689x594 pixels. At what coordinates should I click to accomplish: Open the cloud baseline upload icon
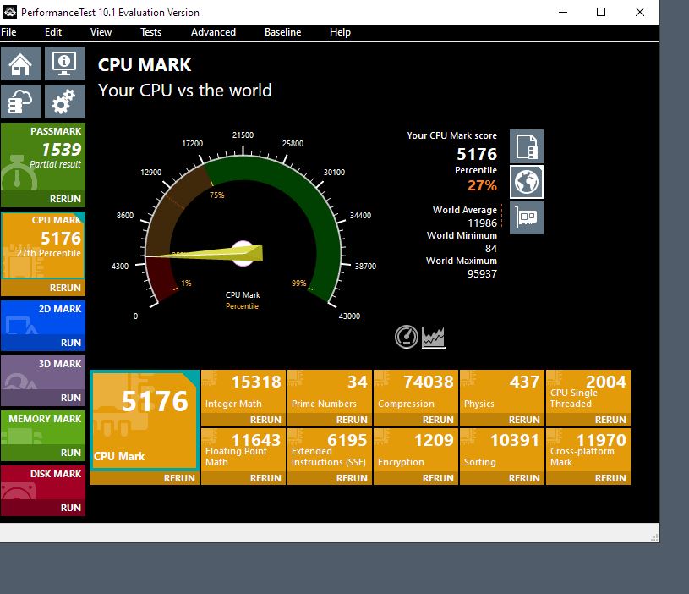(20, 102)
